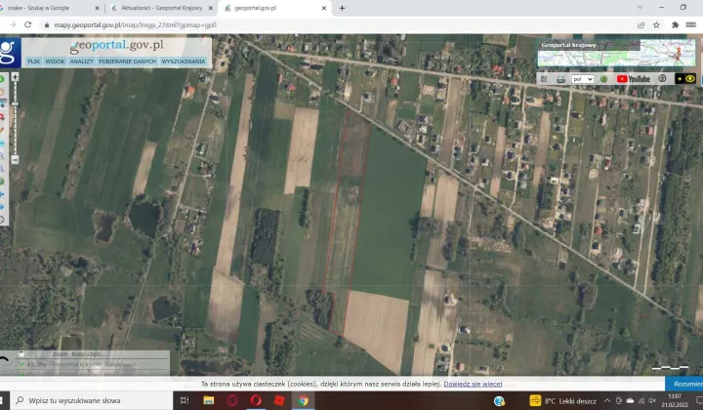The width and height of the screenshot is (703, 410).
Task: Click the muted volume tray icon
Action: click(652, 401)
